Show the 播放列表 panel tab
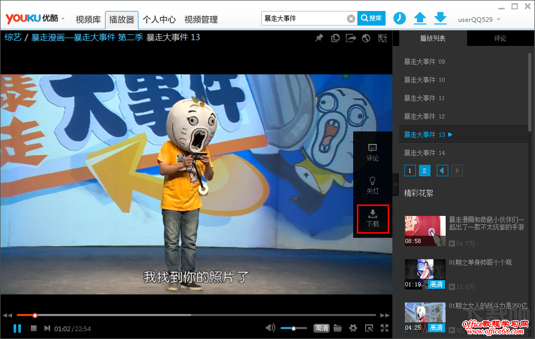Viewport: 535px width, 339px height. [433, 38]
